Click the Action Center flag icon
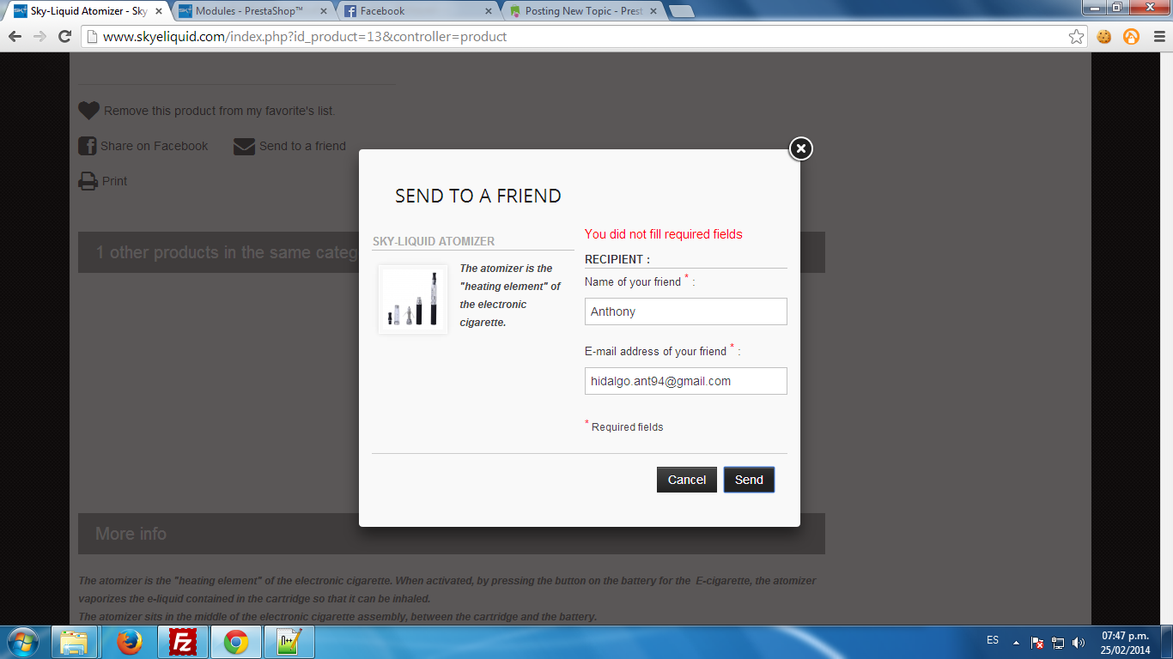This screenshot has height=659, width=1173. 1037,642
